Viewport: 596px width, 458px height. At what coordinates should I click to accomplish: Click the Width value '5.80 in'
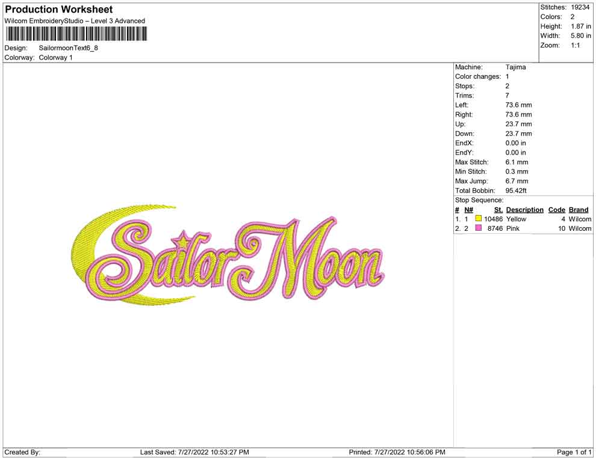pos(581,35)
